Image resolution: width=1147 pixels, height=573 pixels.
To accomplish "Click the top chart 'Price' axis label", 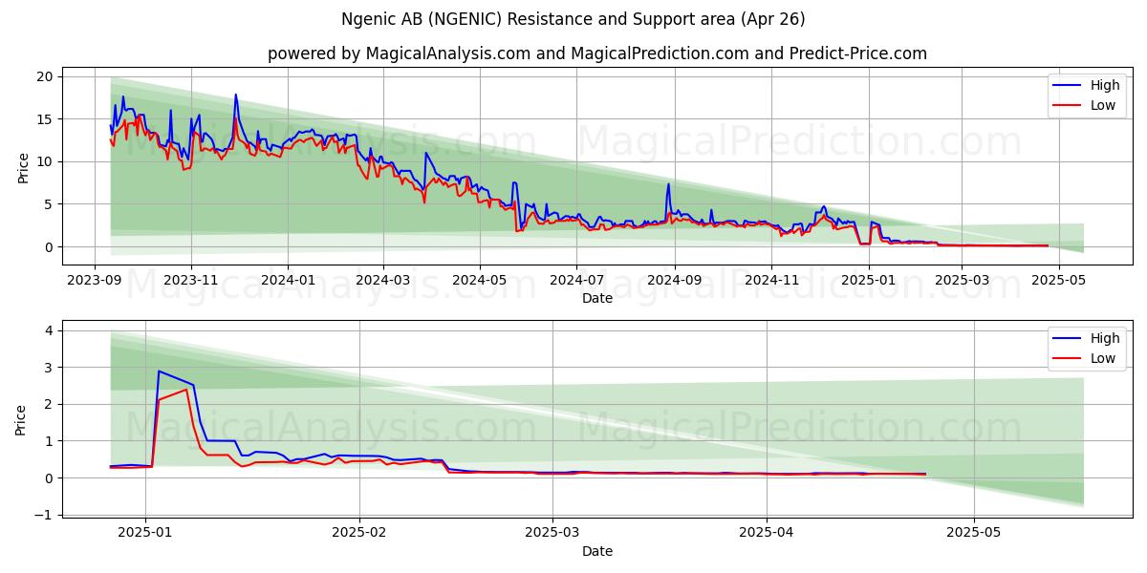I will pyautogui.click(x=23, y=166).
